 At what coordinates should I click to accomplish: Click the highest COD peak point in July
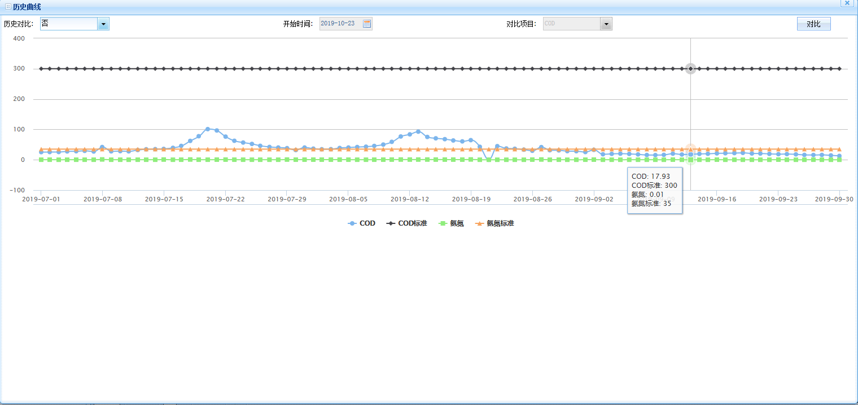(208, 129)
